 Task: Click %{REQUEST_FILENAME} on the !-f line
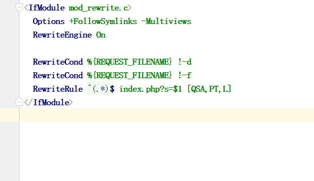pos(129,76)
